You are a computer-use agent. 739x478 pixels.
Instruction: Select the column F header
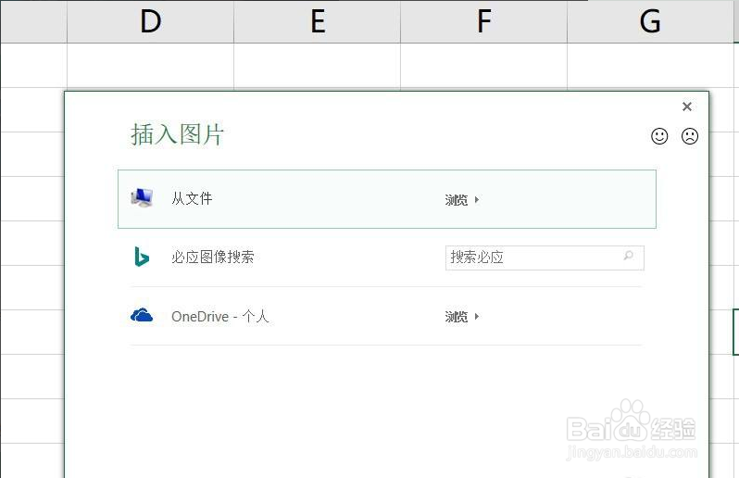pyautogui.click(x=483, y=21)
